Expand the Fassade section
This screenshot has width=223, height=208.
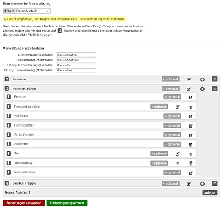215,79
